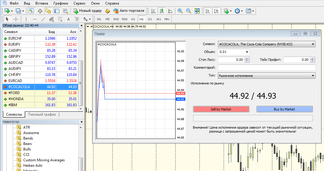
Task: Toggle Авто-торговля button
Action: 128,11
